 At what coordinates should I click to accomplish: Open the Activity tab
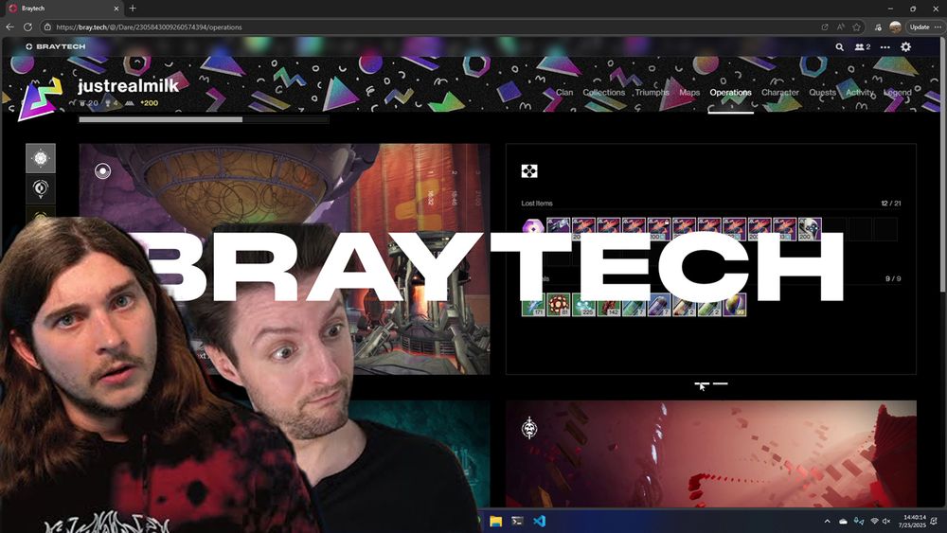860,93
